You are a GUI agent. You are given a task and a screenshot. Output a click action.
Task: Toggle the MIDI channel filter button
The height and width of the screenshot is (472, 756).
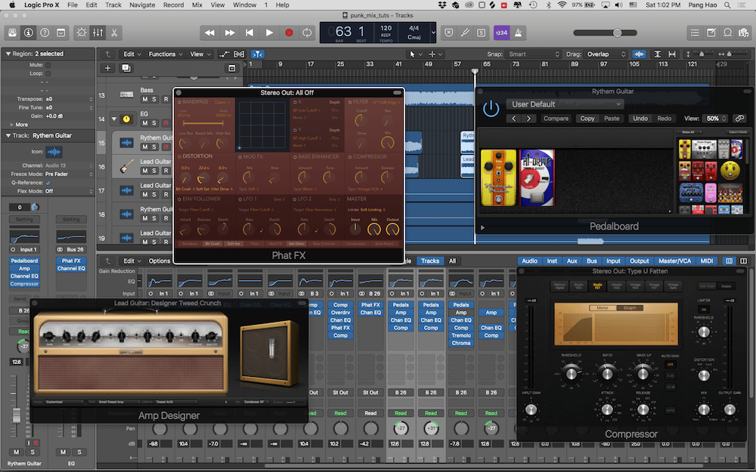click(706, 261)
